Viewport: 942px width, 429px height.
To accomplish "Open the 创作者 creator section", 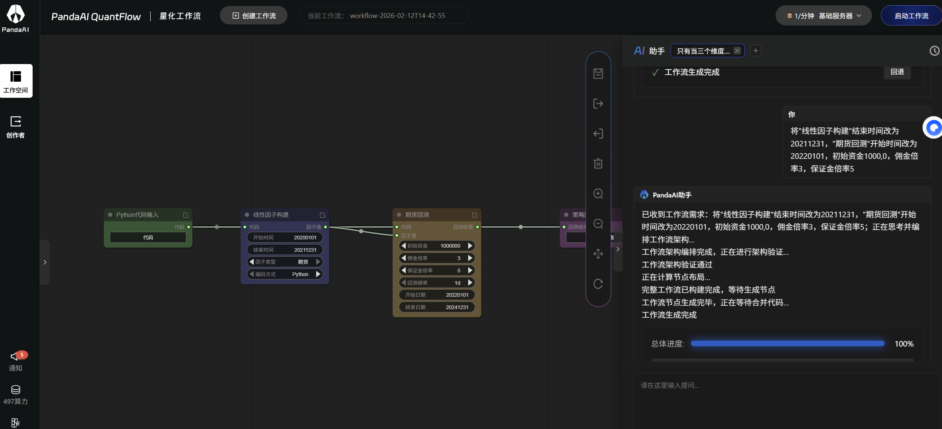I will pyautogui.click(x=16, y=127).
